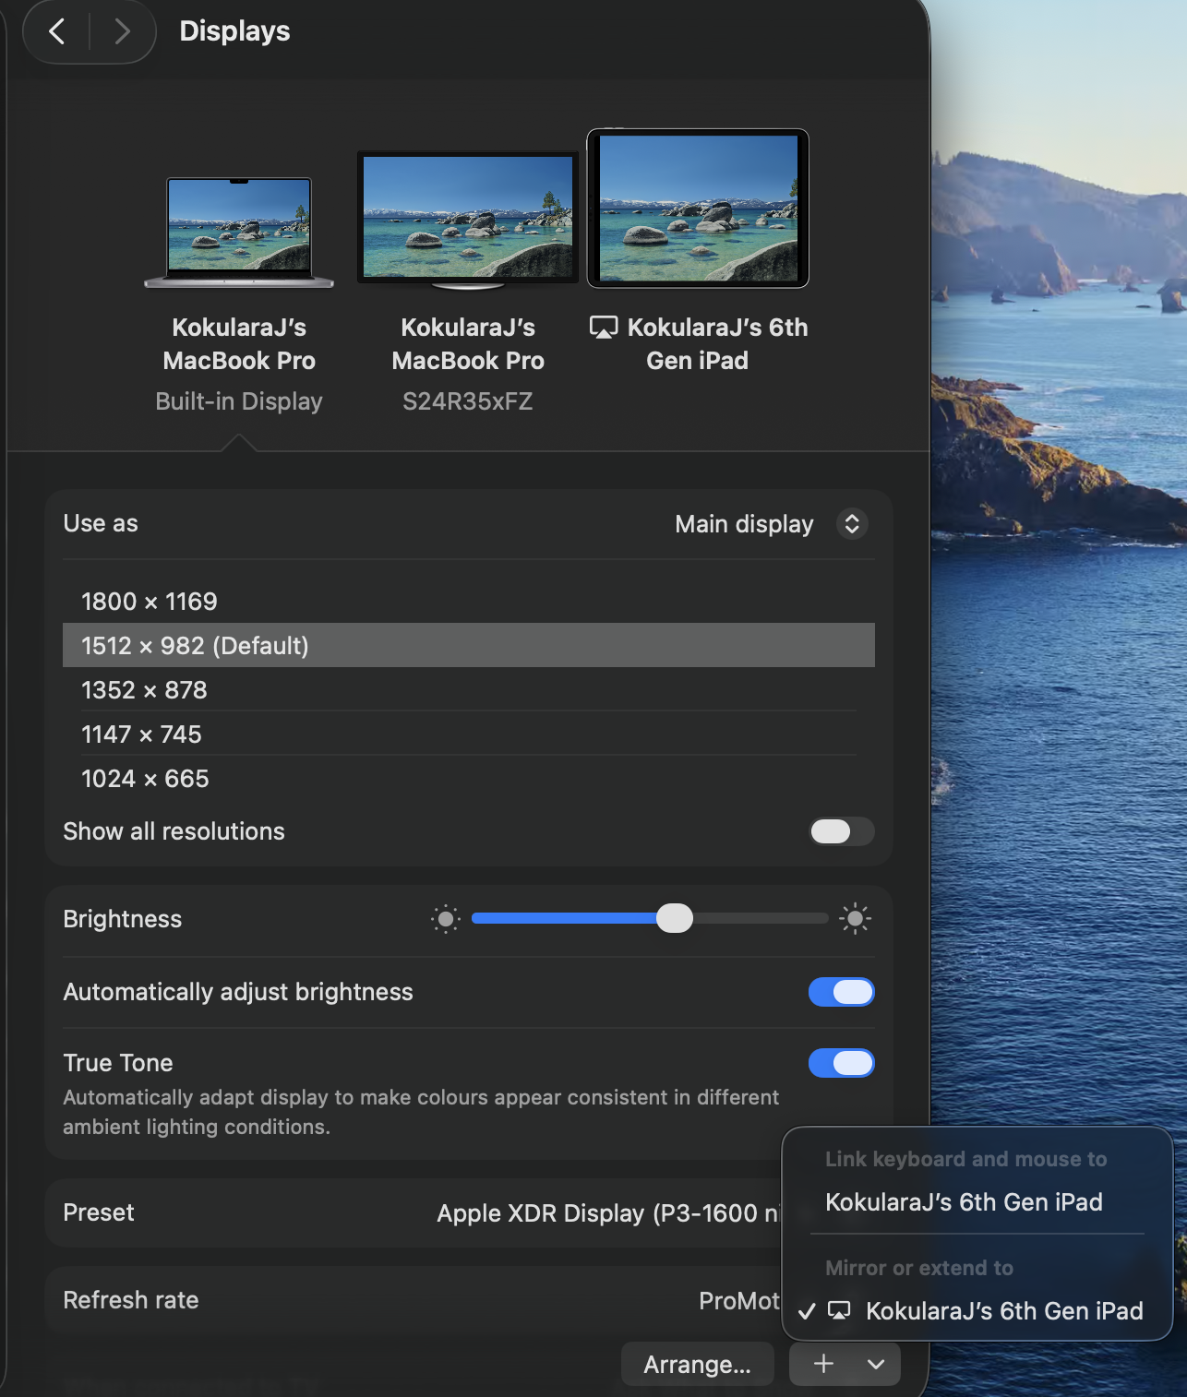Image resolution: width=1187 pixels, height=1397 pixels.
Task: Select the built-in MacBook Pro display thumbnail
Action: point(239,233)
